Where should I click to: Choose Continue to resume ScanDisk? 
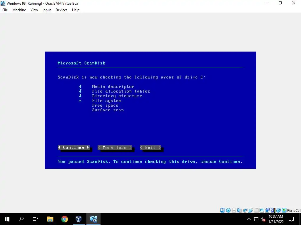coord(74,148)
